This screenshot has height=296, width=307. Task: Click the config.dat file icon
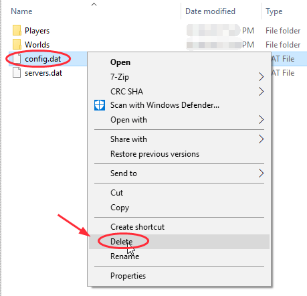pos(17,59)
